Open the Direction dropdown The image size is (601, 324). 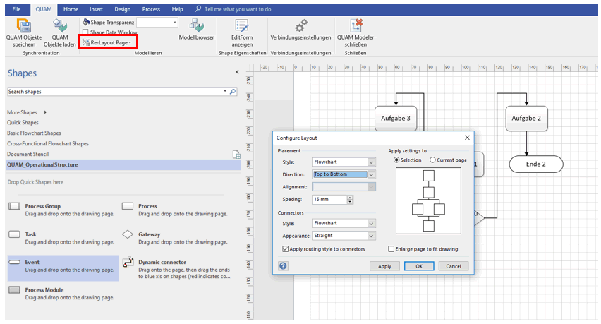(371, 174)
